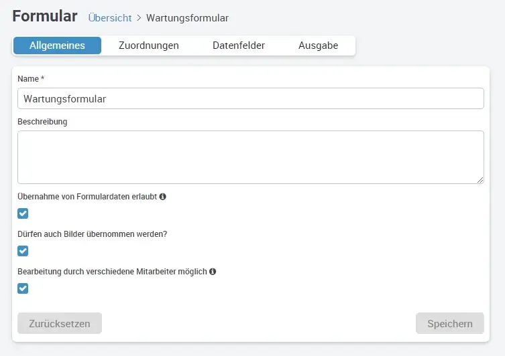
Task: Open the Allgemeines tab
Action: coord(57,46)
